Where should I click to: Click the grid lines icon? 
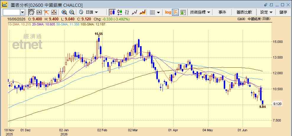coord(153,12)
